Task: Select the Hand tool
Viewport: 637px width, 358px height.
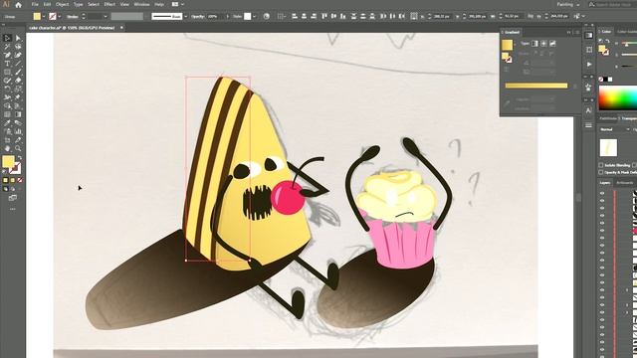Action: coord(7,148)
